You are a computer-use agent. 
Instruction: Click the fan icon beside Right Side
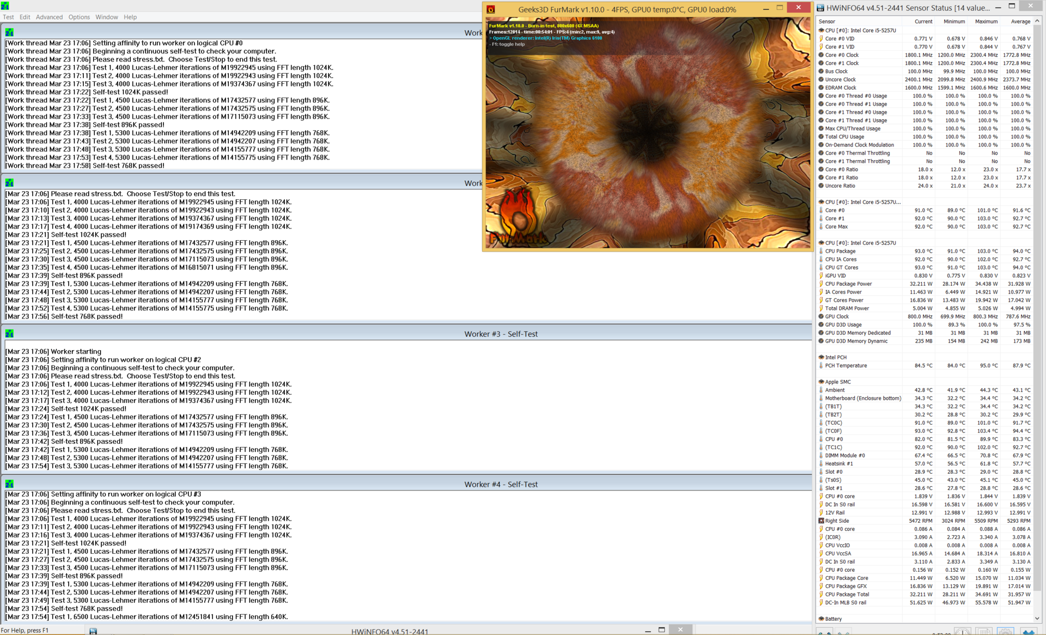point(821,521)
